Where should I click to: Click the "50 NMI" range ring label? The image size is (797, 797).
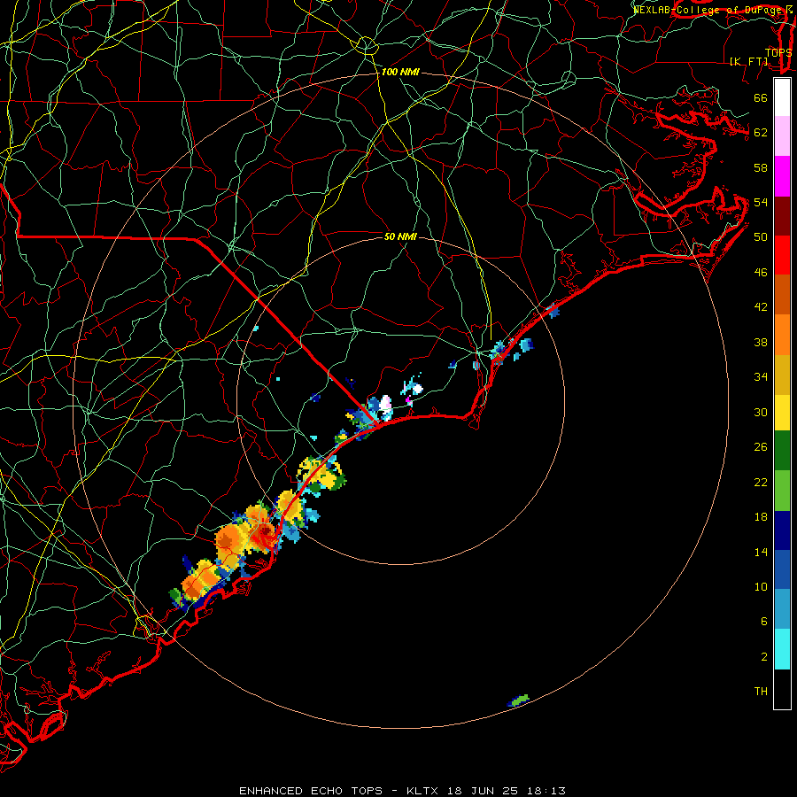tap(400, 236)
